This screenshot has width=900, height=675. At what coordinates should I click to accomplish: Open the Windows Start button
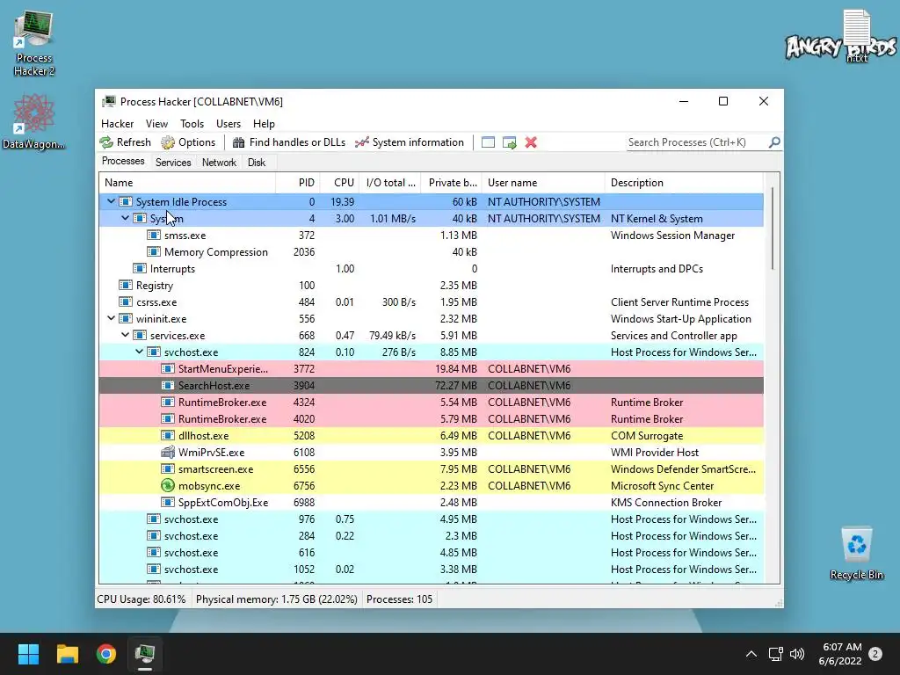click(x=28, y=654)
